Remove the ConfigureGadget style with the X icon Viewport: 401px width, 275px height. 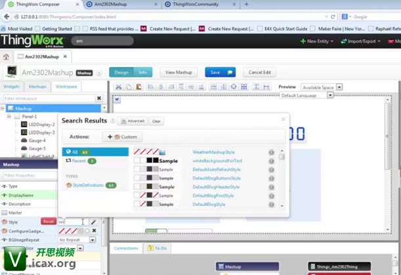click(94, 231)
